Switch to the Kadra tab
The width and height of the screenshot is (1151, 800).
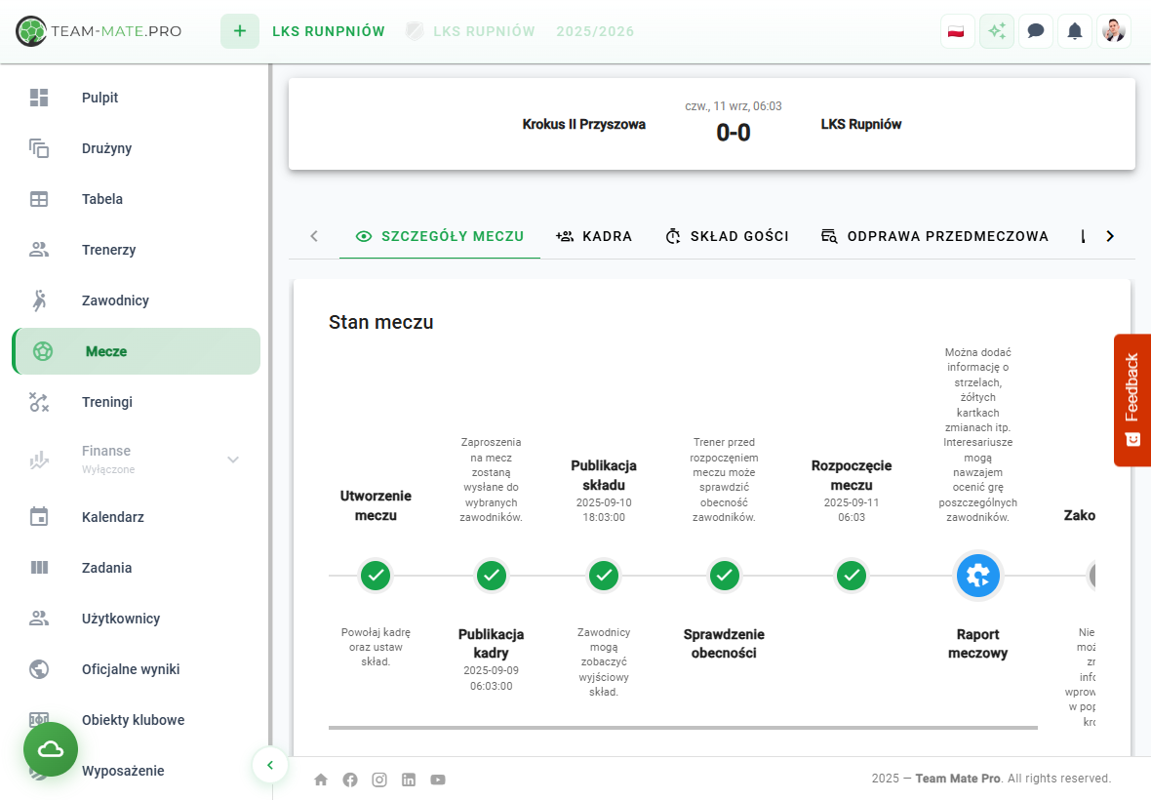(594, 236)
